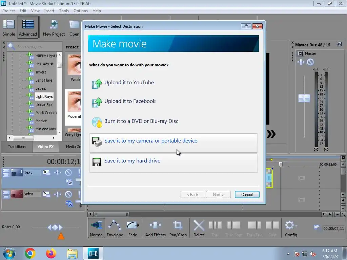This screenshot has width=347, height=260.
Task: Click the Delete tool
Action: point(199,228)
